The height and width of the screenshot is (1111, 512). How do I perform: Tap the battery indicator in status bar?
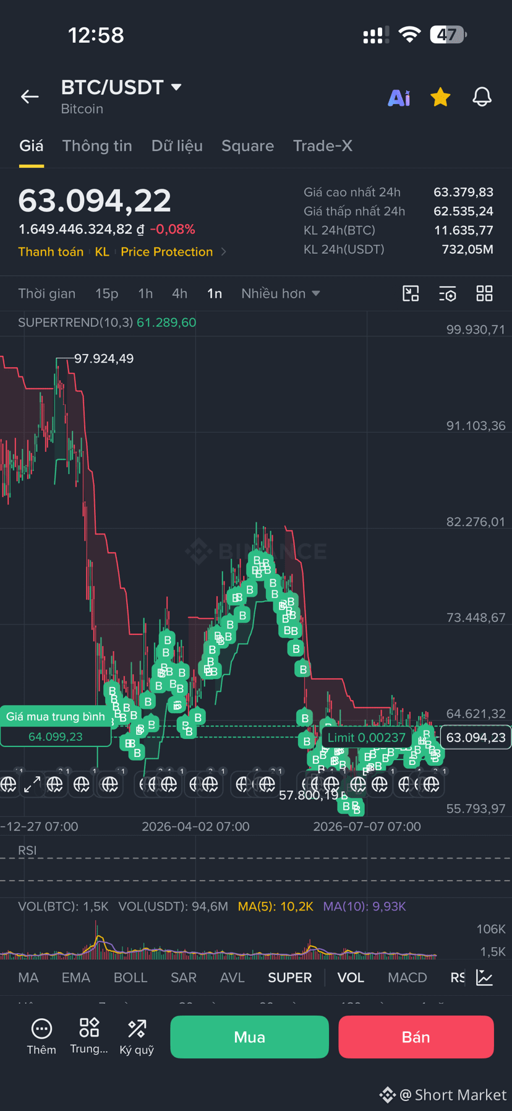pos(448,35)
